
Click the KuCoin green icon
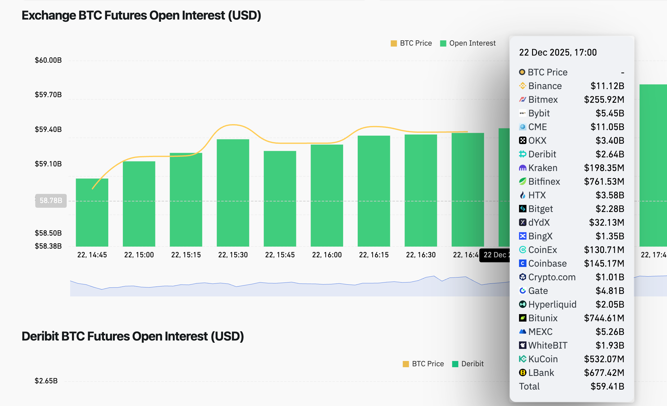tap(523, 359)
